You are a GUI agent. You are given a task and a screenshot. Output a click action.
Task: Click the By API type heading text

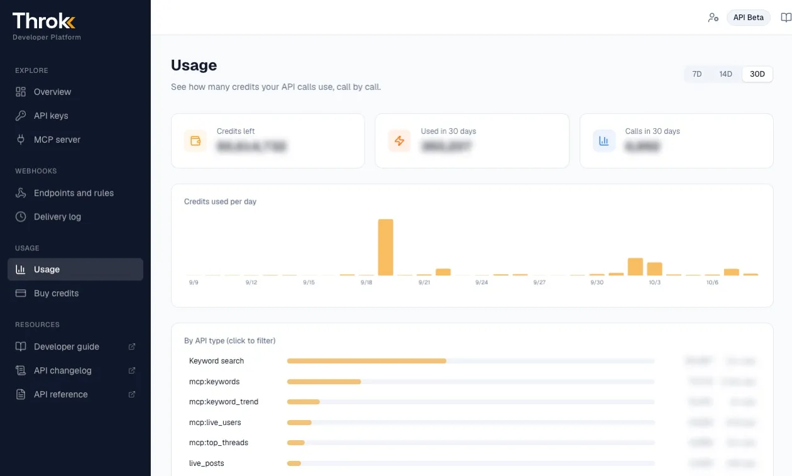(230, 341)
